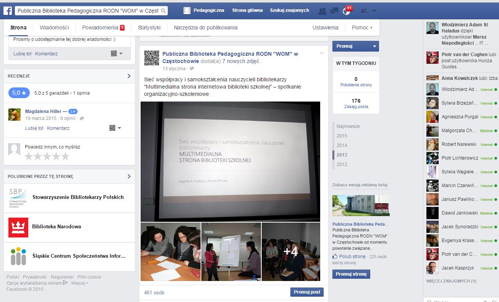Click QR avatar next to post title
The image size is (499, 302).
tap(152, 58)
